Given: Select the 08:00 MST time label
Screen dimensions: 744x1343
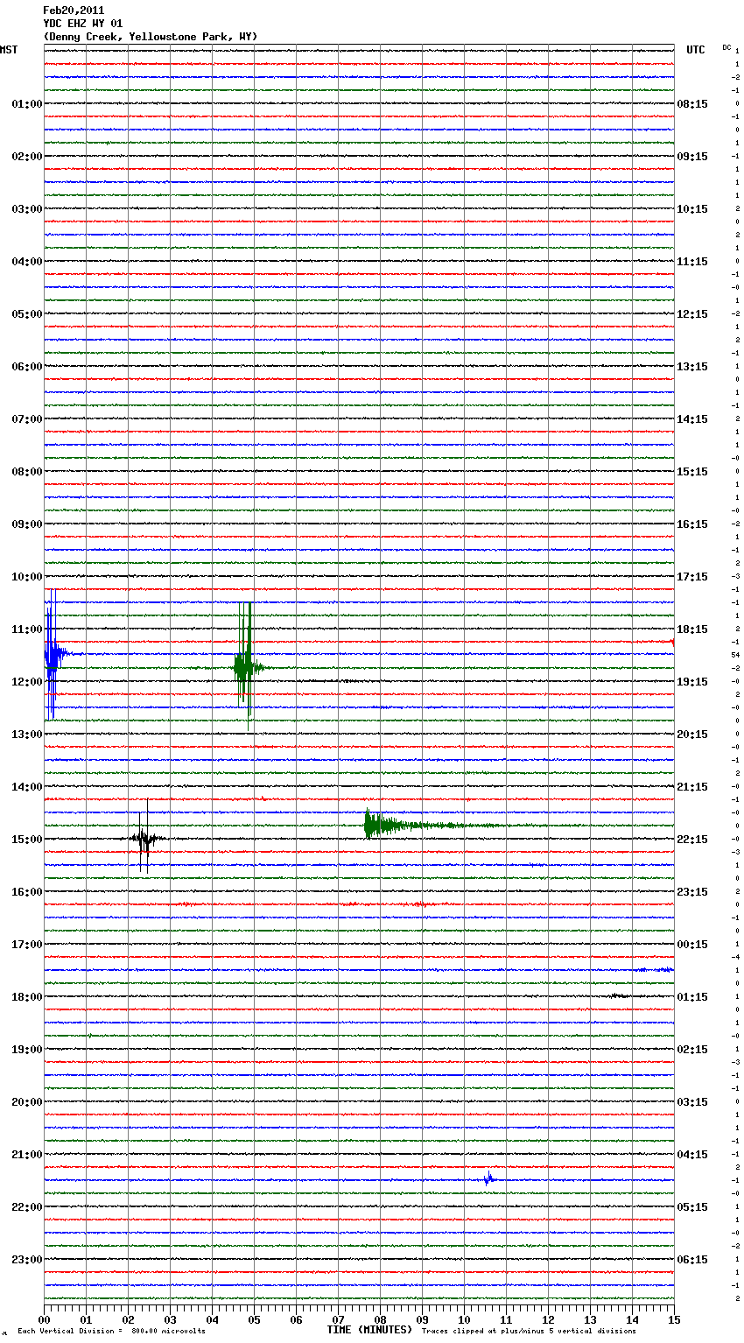Looking at the screenshot, I should [x=27, y=472].
